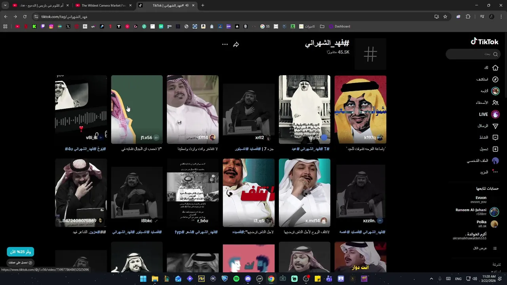Viewport: 507px width, 285px height.
Task: Open the Chrome extensions puzzle icon
Action: pyautogui.click(x=468, y=17)
